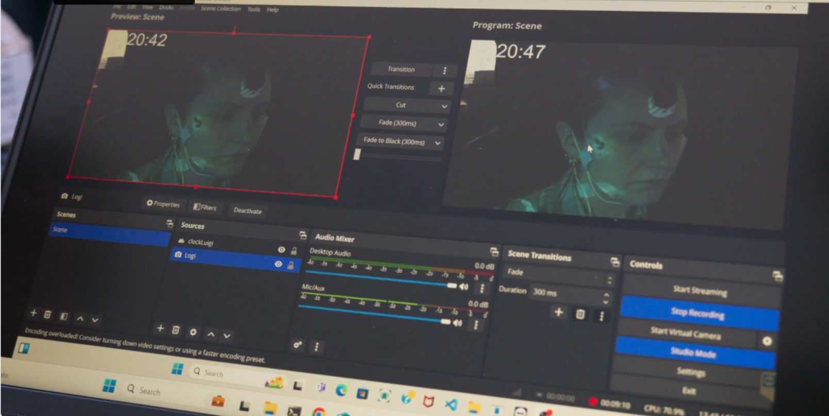Open the Tools menu
The image size is (829, 416).
pos(254,9)
